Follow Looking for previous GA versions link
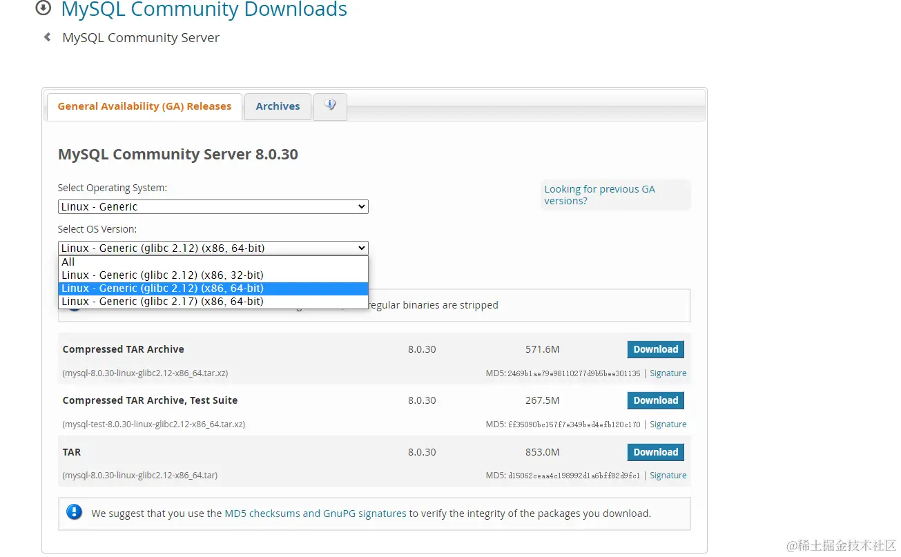 599,195
